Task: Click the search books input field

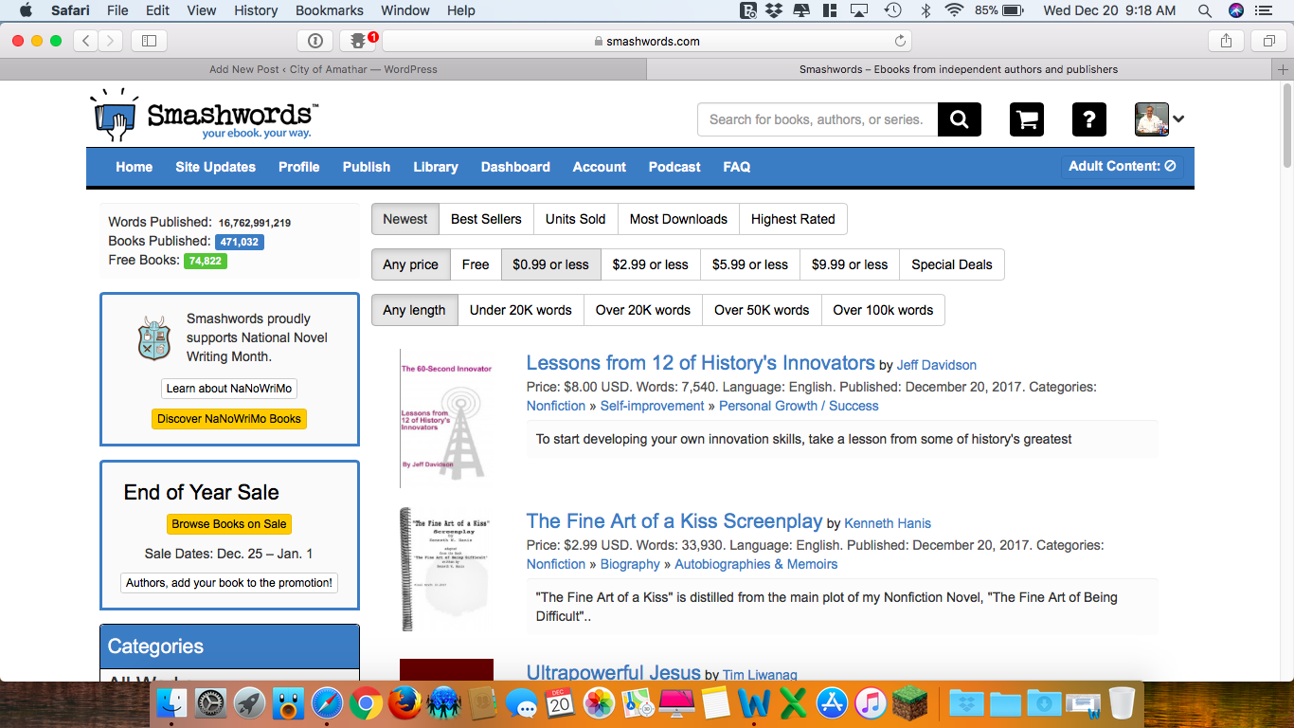Action: pyautogui.click(x=817, y=119)
